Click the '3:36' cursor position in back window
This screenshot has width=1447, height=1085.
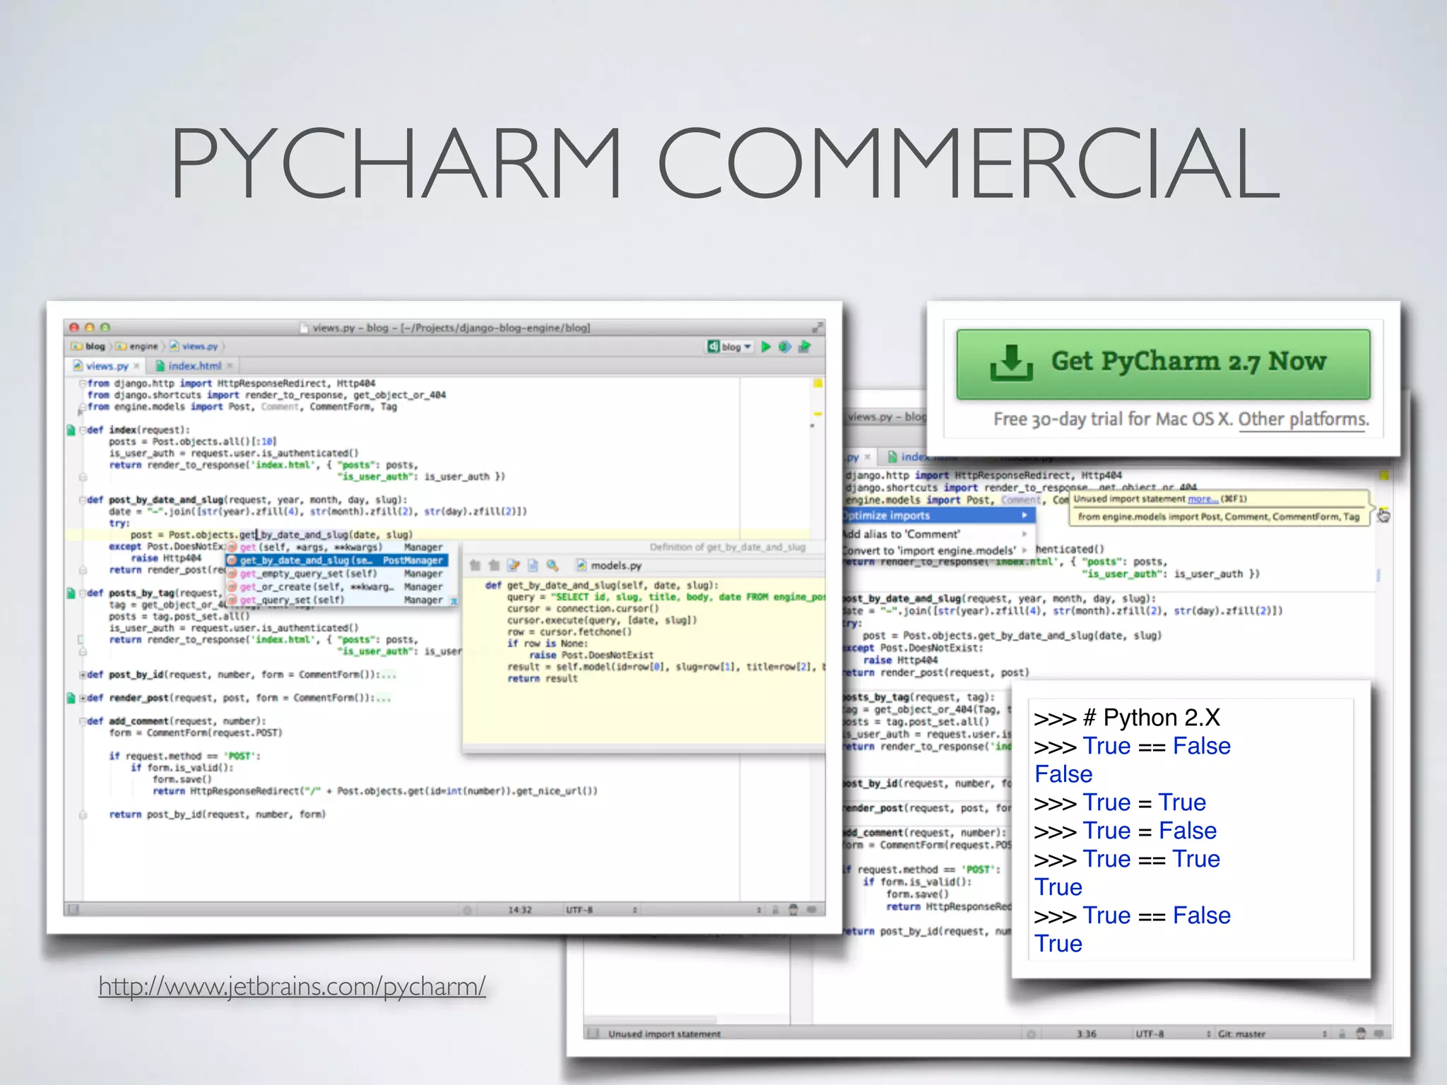[x=1086, y=1034]
